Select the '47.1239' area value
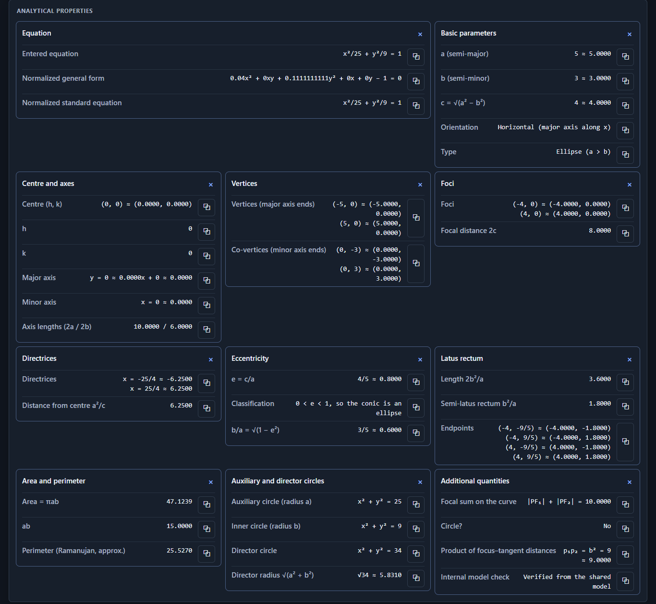Screen dimensions: 656x604 tap(179, 502)
